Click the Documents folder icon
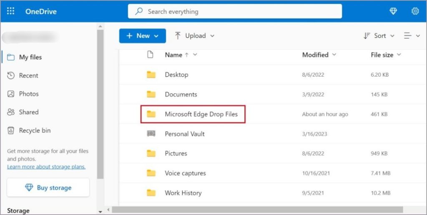Viewport: 427px width, 215px height. pos(151,95)
